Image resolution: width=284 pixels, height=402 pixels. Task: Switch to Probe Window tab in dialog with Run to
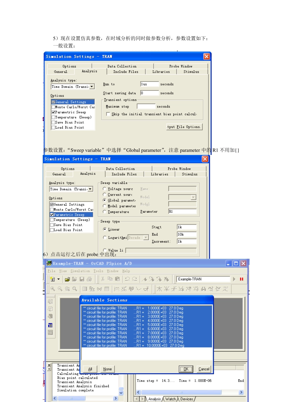pos(181,66)
